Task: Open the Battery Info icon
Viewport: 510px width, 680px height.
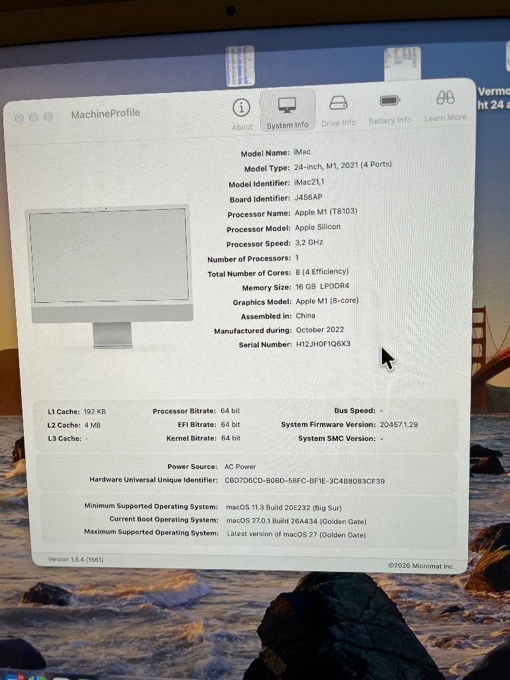Action: click(389, 101)
